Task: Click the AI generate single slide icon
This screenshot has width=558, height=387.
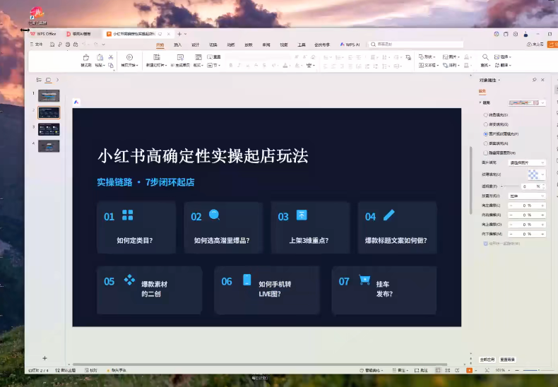Action: pos(180,57)
